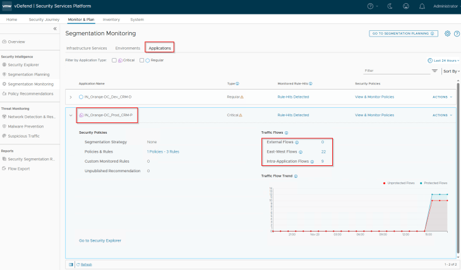Open the Last 24 Hours time dropdown
Image resolution: width=461 pixels, height=270 pixels.
point(443,60)
